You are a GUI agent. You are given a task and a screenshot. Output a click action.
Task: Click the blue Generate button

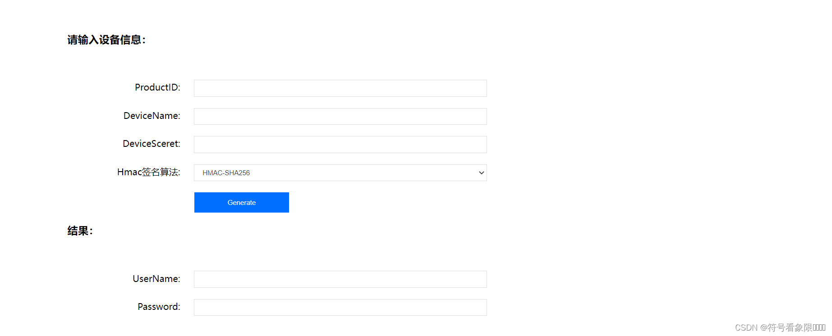(x=242, y=203)
